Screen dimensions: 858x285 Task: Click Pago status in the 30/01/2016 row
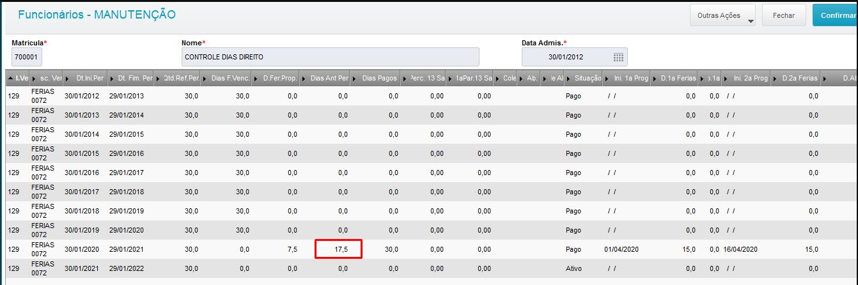pos(573,173)
